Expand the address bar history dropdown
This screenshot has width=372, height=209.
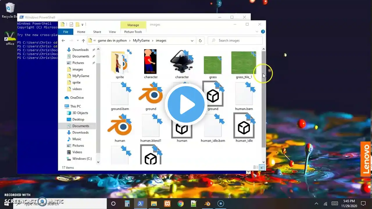click(x=192, y=41)
